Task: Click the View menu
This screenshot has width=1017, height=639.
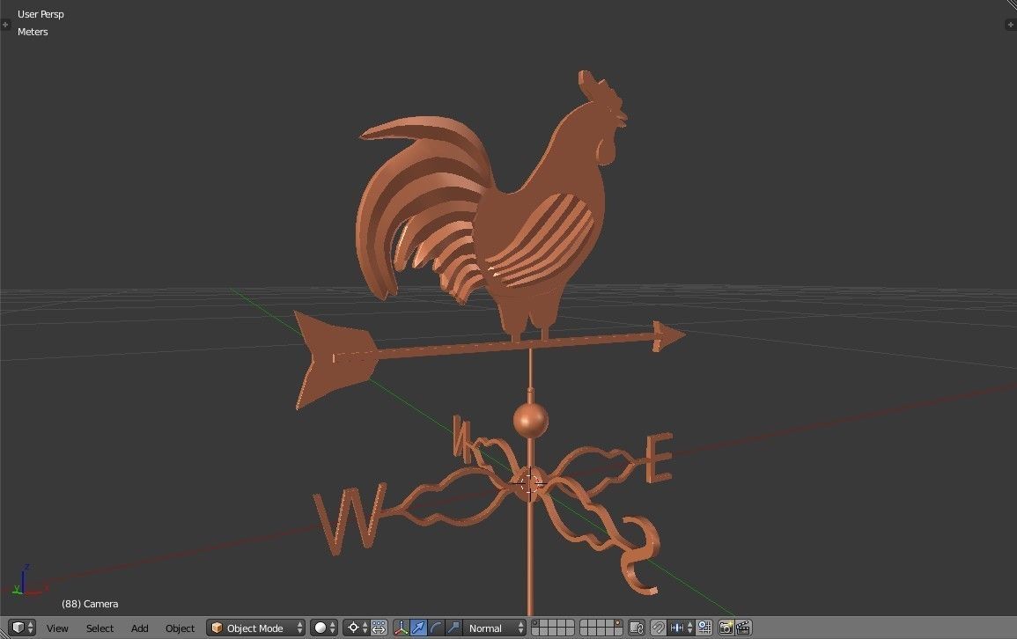Action: pos(56,628)
